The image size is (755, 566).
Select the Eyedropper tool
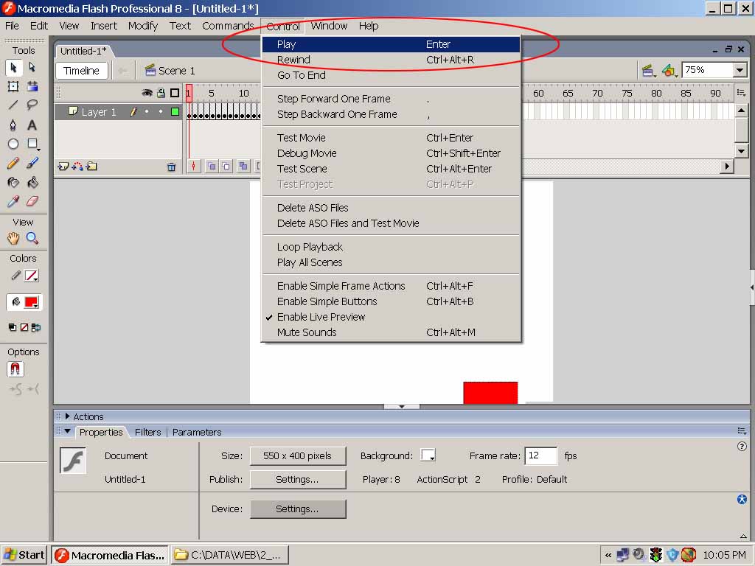pos(13,201)
